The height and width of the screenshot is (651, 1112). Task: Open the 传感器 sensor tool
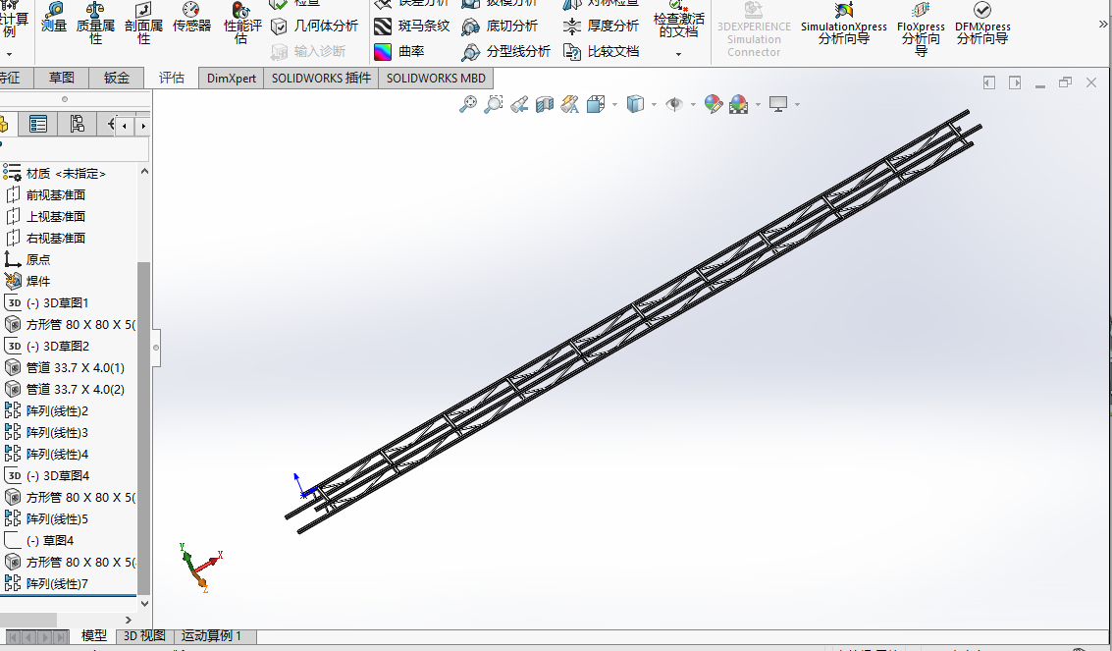click(x=191, y=19)
